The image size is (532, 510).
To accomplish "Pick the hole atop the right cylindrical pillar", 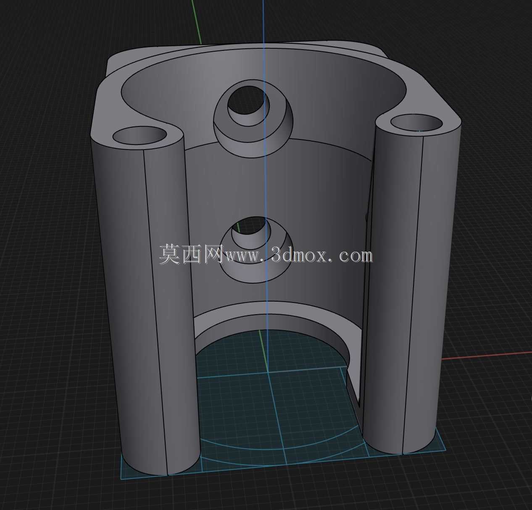I will (416, 123).
